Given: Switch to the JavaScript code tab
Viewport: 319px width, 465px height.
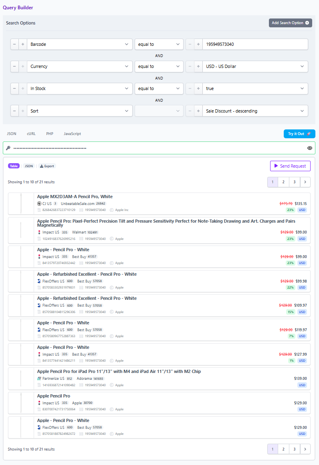Looking at the screenshot, I should pyautogui.click(x=72, y=134).
